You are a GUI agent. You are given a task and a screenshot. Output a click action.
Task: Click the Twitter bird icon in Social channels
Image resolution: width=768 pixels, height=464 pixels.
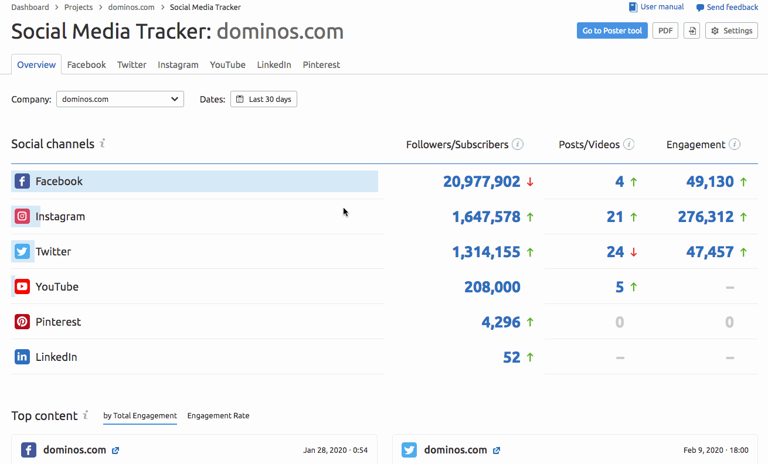(x=22, y=251)
